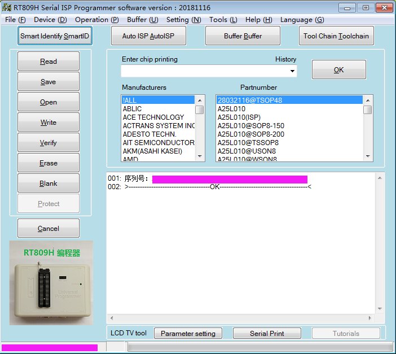Select ADESTO TECHN. manufacturer
Image resolution: width=396 pixels, height=354 pixels.
click(x=158, y=134)
